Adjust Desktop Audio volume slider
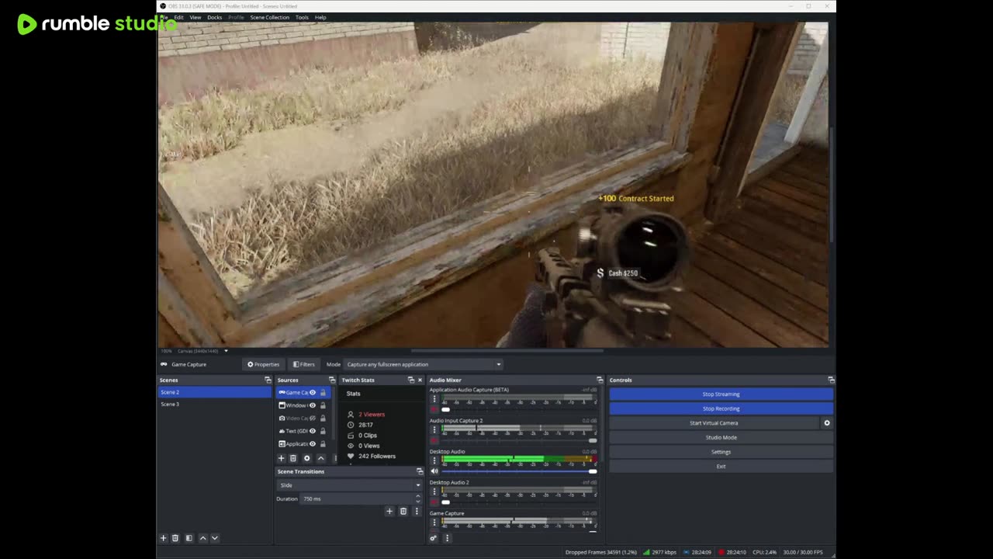The image size is (993, 559). [519, 471]
